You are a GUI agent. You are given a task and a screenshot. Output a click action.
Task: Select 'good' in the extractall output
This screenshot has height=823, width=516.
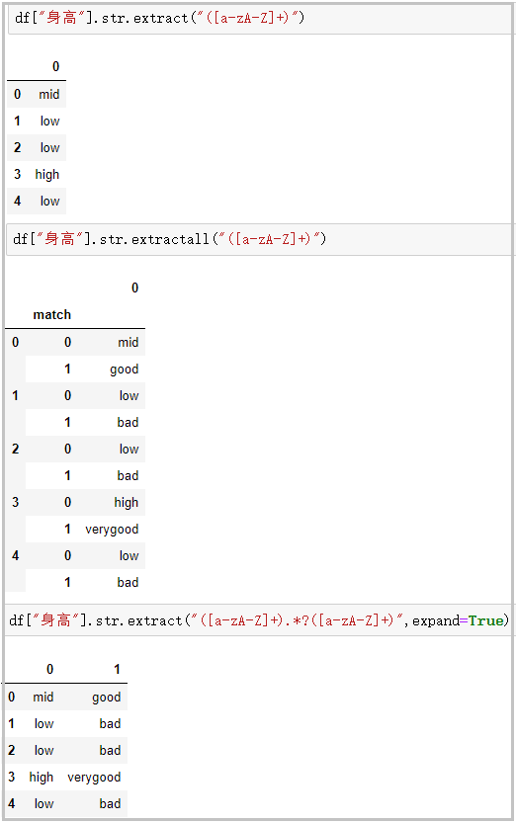point(125,370)
